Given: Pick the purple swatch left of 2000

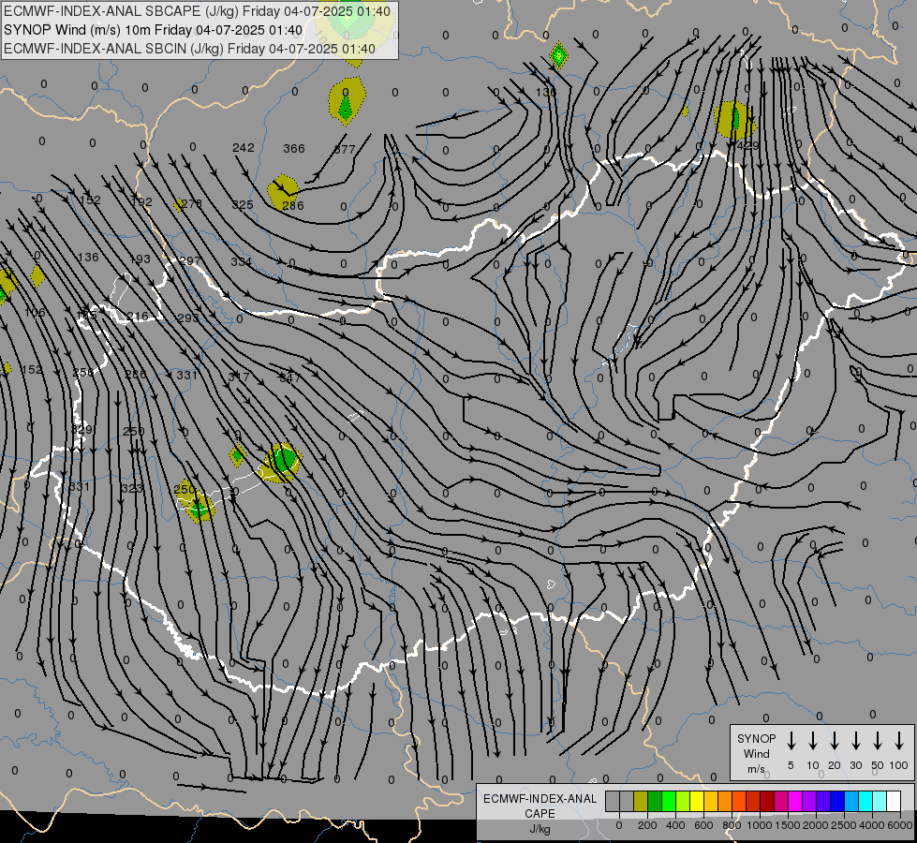Looking at the screenshot, I should pyautogui.click(x=808, y=801).
